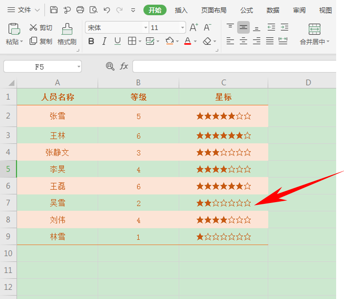Switch to the 公式 tab
Viewport: 344px width, 299px height.
(246, 10)
